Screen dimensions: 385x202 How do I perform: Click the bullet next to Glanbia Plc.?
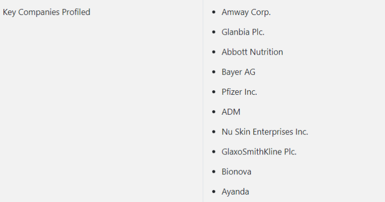214,33
